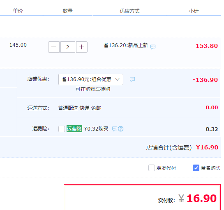Click the question mark help icon for 运费险
Viewport: 224px width, 210px height.
[121, 129]
